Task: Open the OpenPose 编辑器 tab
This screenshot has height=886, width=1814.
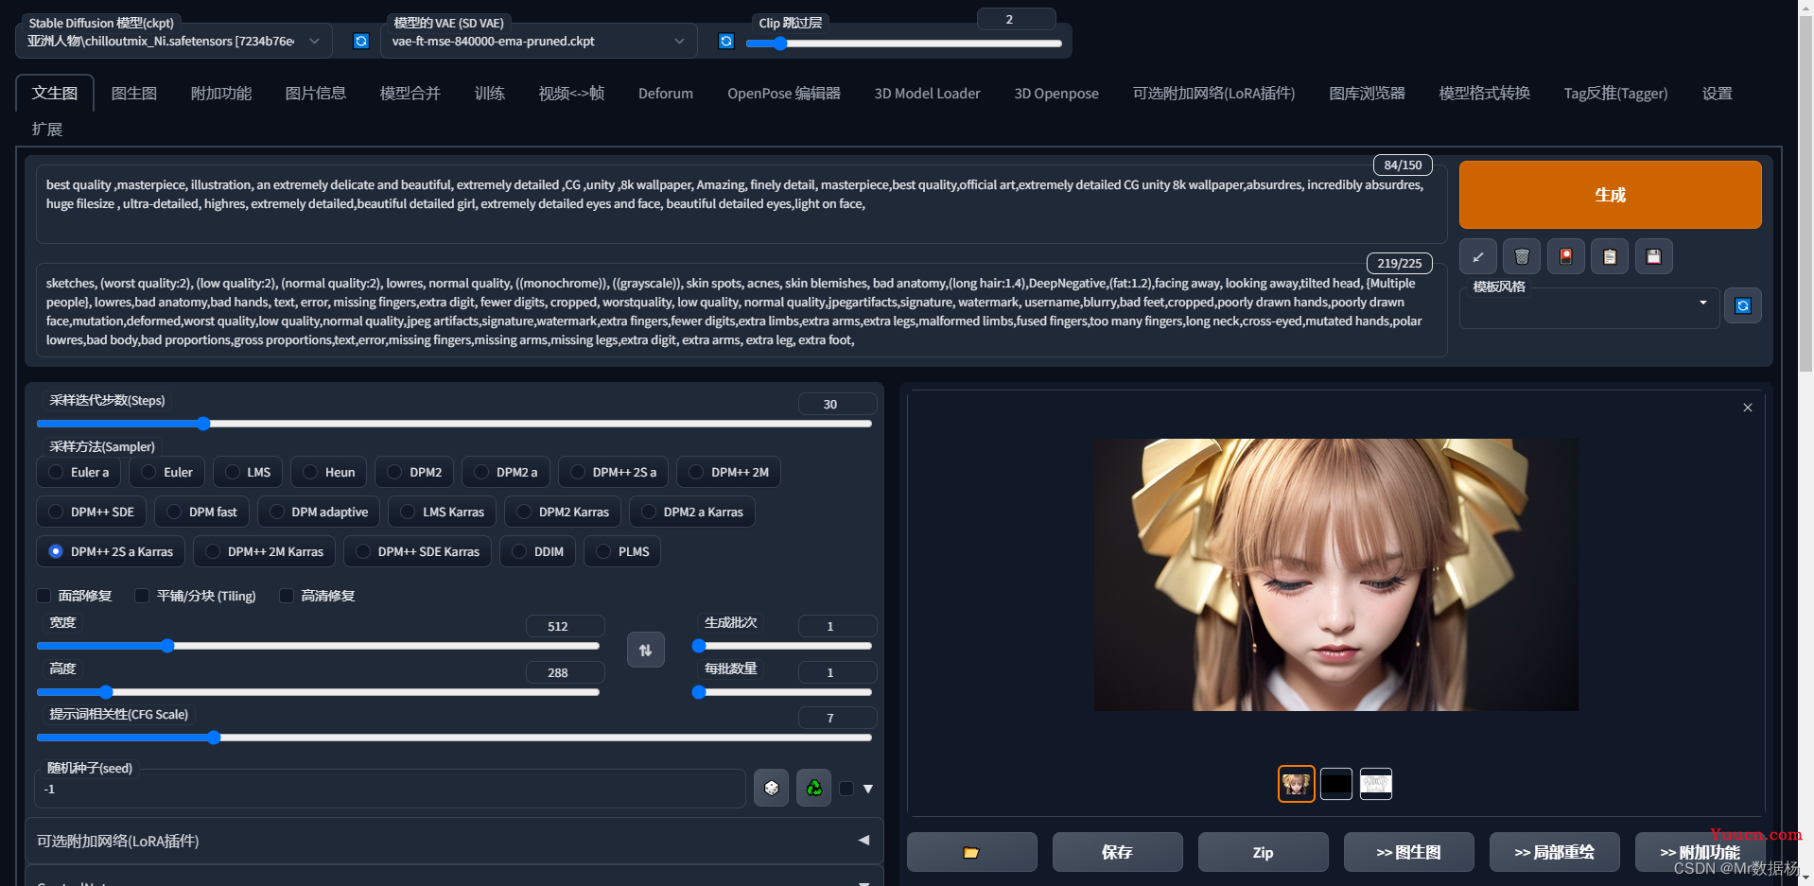Action: (x=784, y=94)
